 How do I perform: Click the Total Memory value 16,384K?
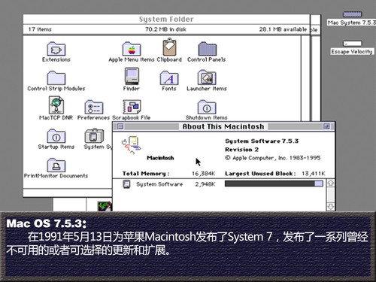[204, 174]
